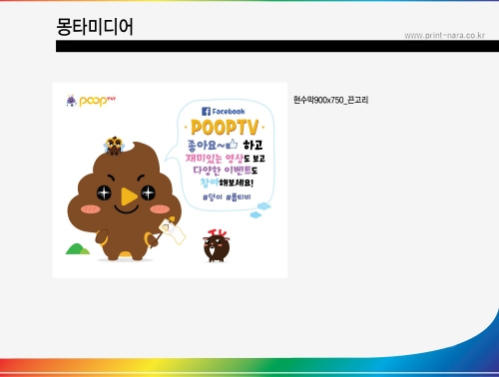This screenshot has width=499, height=377.
Task: Click the #품티비 hashtag
Action: click(239, 197)
